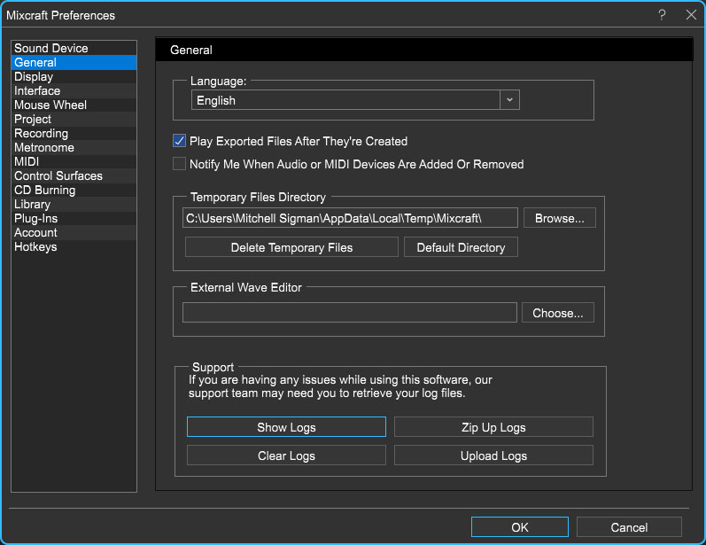The height and width of the screenshot is (545, 706).
Task: Cancel the preferences dialog
Action: (x=629, y=527)
